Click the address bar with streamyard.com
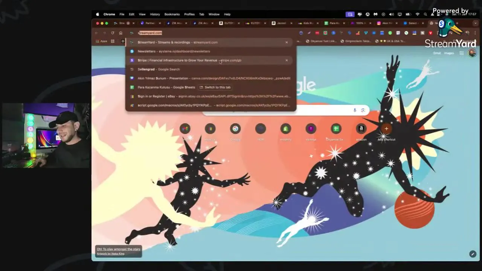This screenshot has height=271, width=482. click(211, 33)
